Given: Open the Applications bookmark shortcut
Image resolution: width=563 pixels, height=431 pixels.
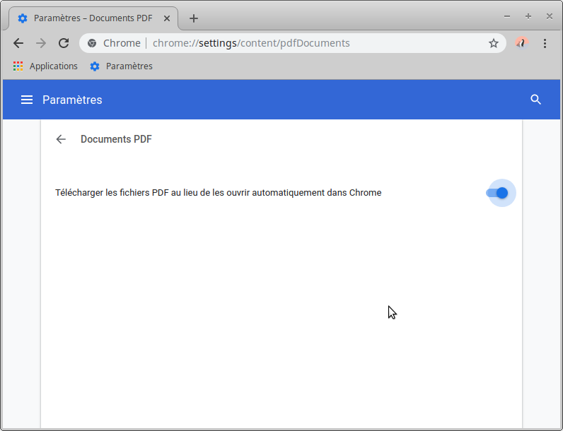Looking at the screenshot, I should coord(45,66).
